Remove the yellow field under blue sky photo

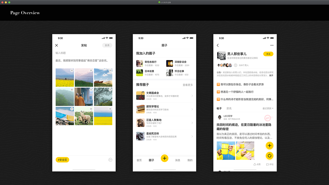point(110,109)
